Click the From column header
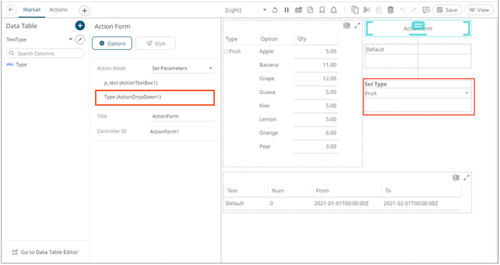Viewport: 500px width, 265px height. (x=322, y=191)
